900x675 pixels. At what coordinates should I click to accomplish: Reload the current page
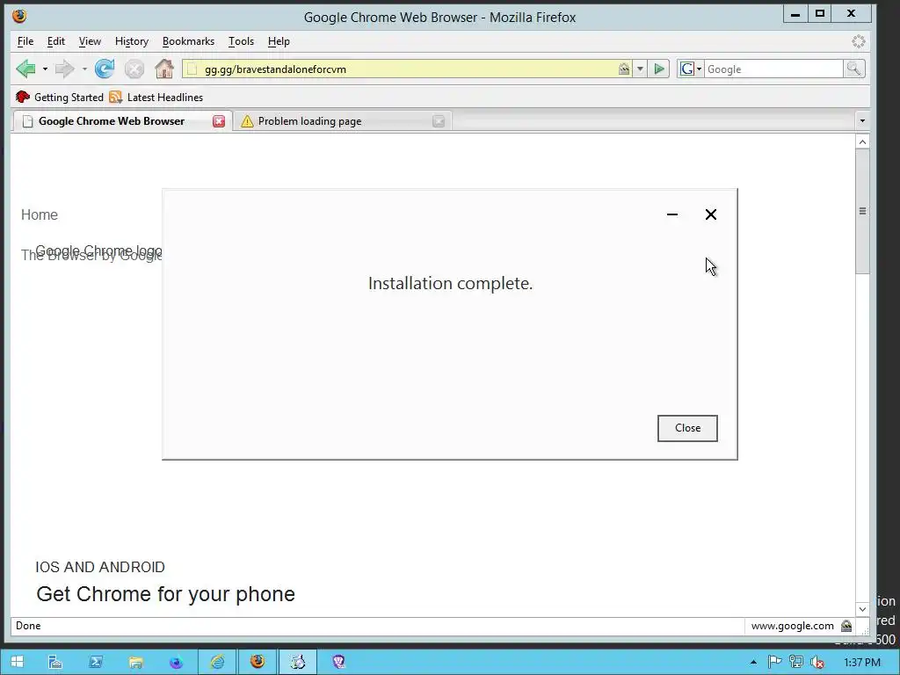(x=105, y=69)
